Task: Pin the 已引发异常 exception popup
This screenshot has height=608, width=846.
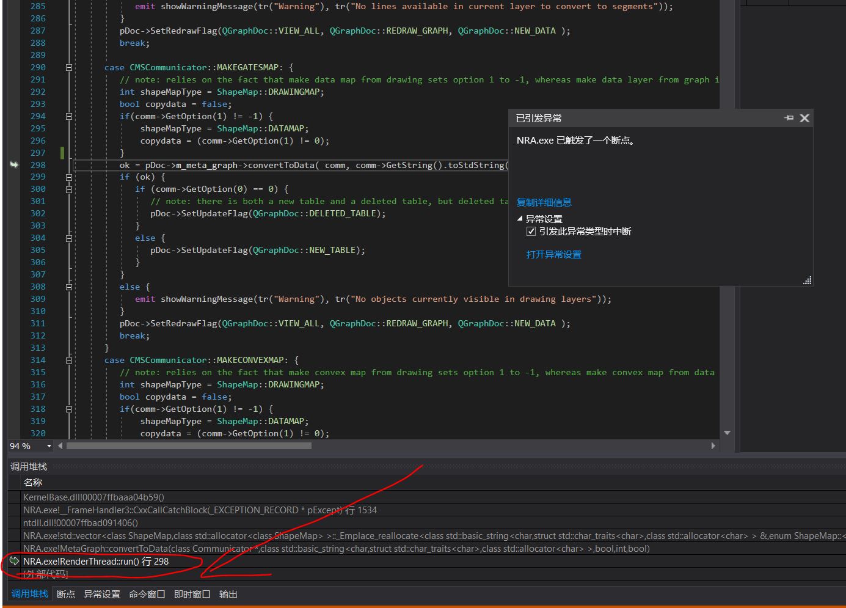Action: pos(789,118)
